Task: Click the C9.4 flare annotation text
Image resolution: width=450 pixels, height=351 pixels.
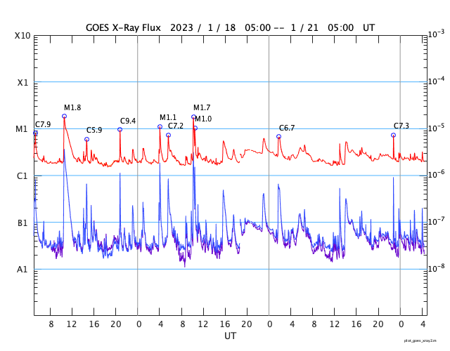Action: 128,121
